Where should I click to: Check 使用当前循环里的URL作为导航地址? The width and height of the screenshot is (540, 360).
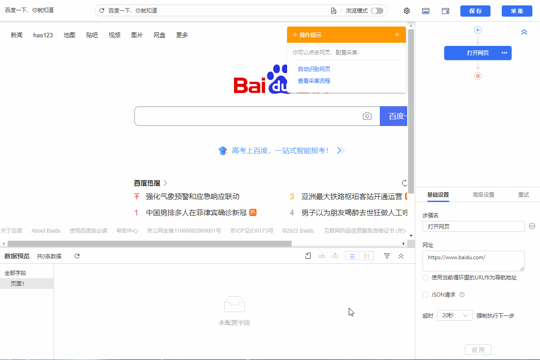(x=425, y=278)
